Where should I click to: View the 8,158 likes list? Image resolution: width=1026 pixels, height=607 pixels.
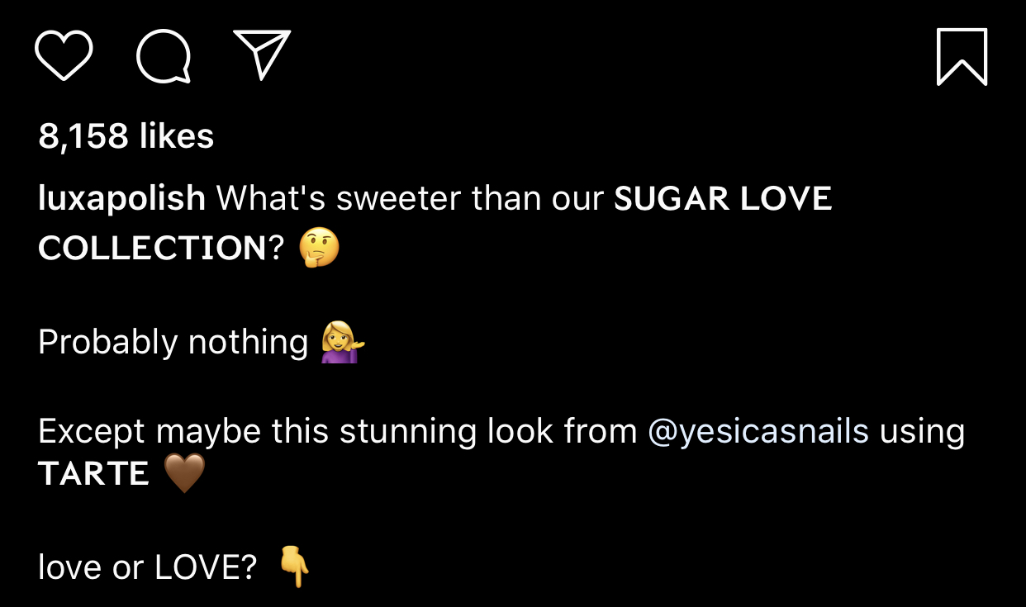click(x=126, y=136)
